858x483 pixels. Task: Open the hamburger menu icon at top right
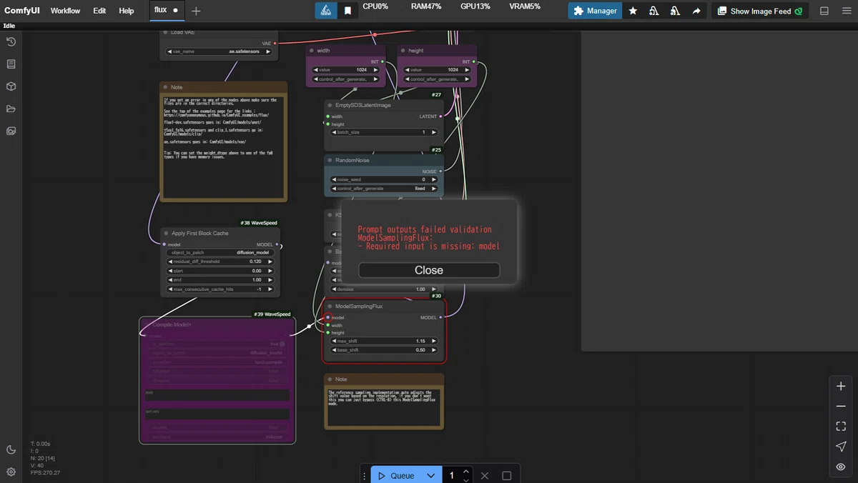point(847,11)
